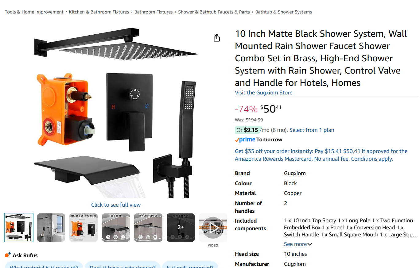Visit the Gugxiom Store link
Viewport: 420px width, 268px height.
(263, 93)
